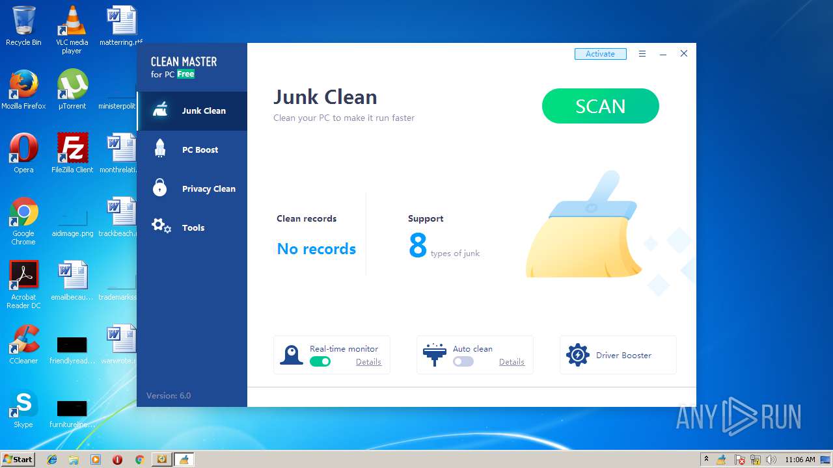The height and width of the screenshot is (468, 833).
Task: Select the FileZilla Client shortcut
Action: [x=72, y=153]
